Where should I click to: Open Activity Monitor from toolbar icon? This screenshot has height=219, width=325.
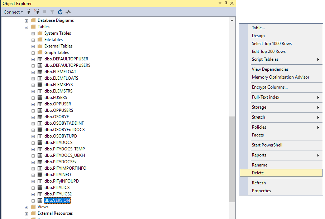tap(68, 12)
